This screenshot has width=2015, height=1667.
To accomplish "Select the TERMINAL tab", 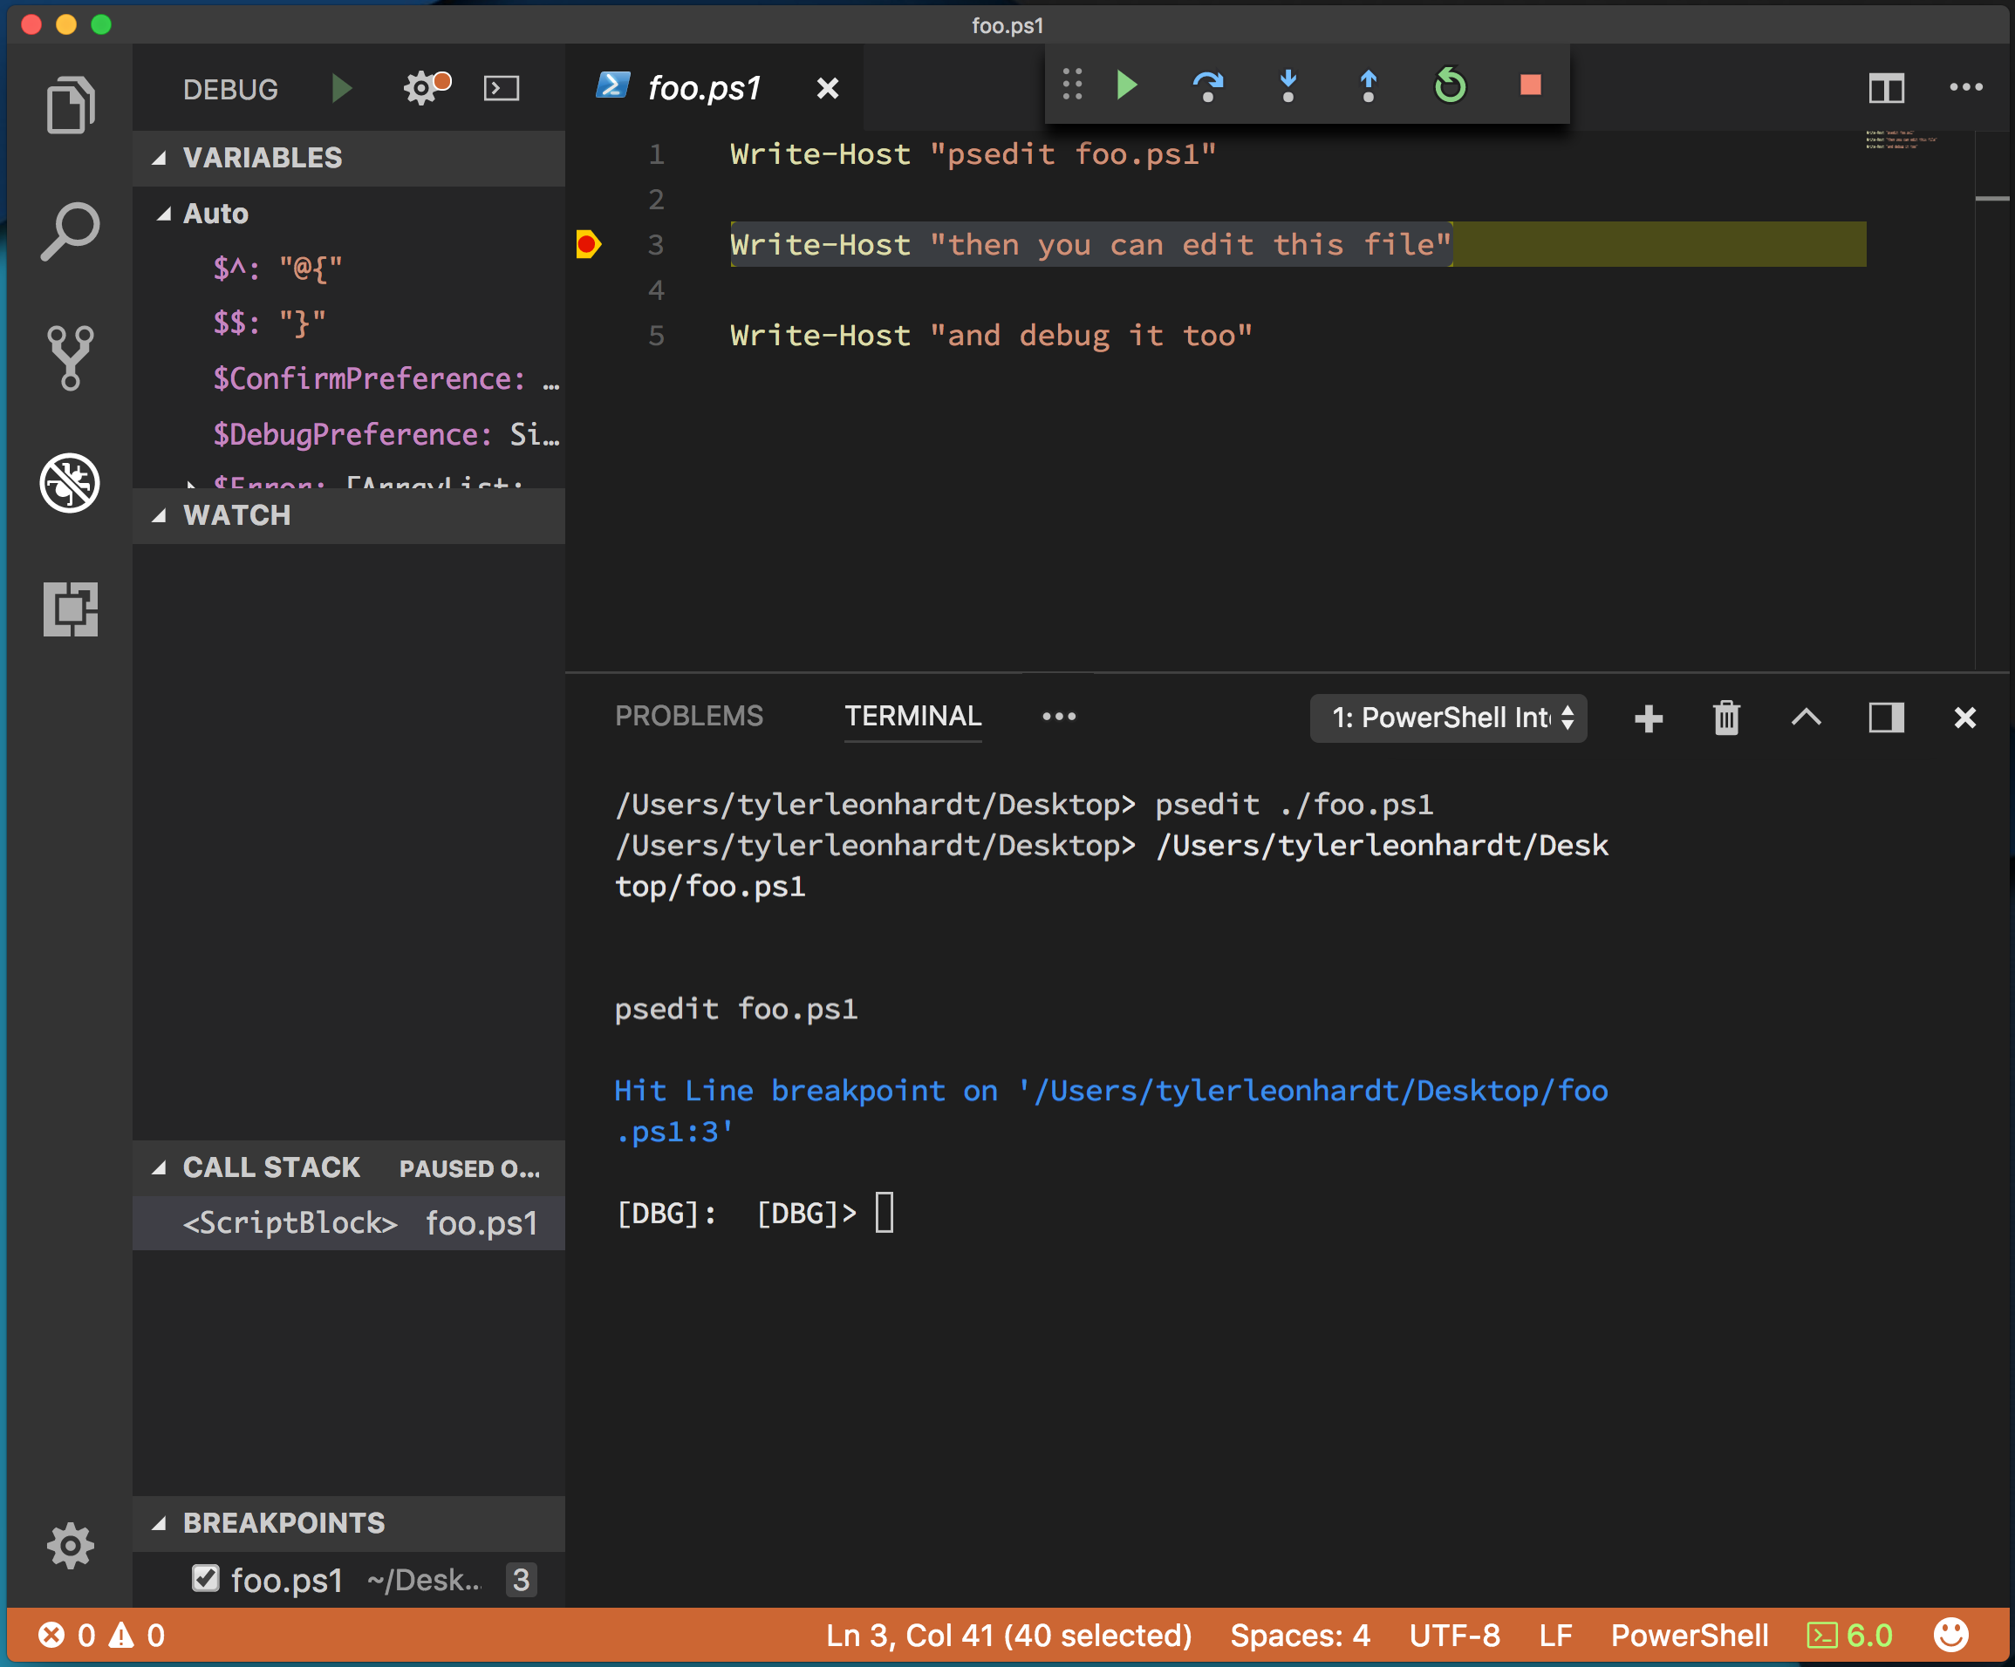I will [912, 716].
